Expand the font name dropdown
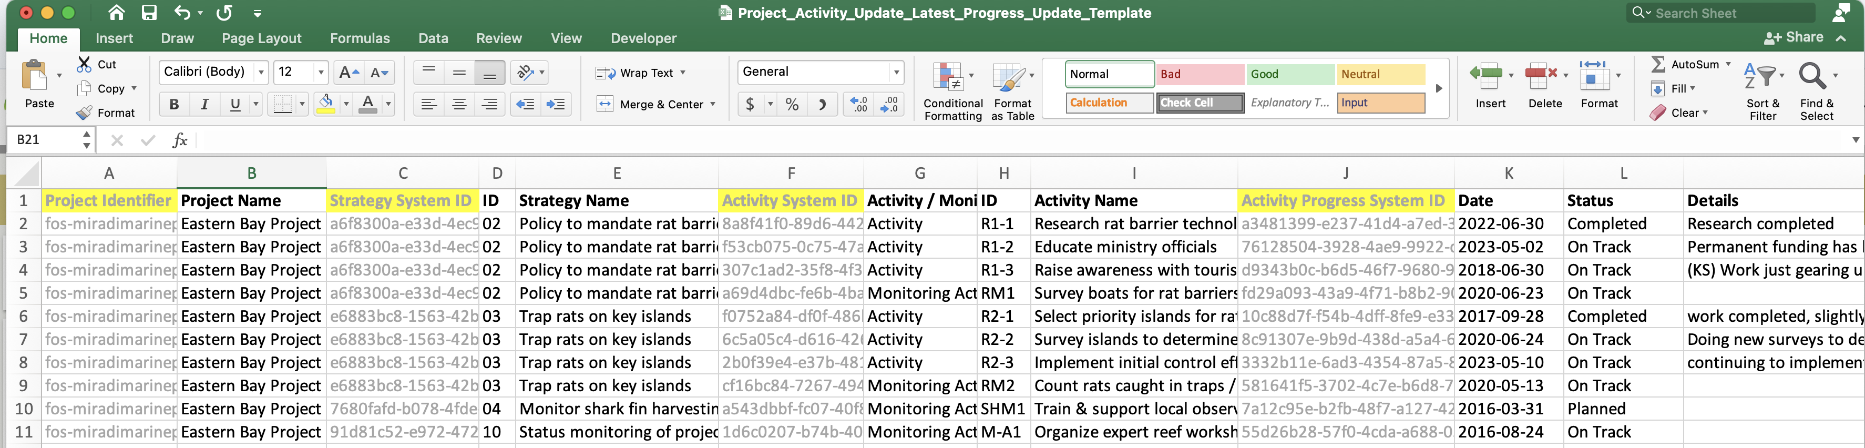The width and height of the screenshot is (1865, 448). [261, 72]
